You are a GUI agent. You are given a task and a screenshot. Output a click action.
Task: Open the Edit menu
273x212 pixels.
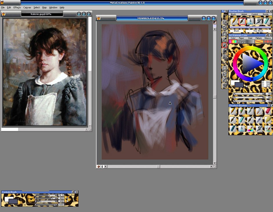pyautogui.click(x=9, y=8)
